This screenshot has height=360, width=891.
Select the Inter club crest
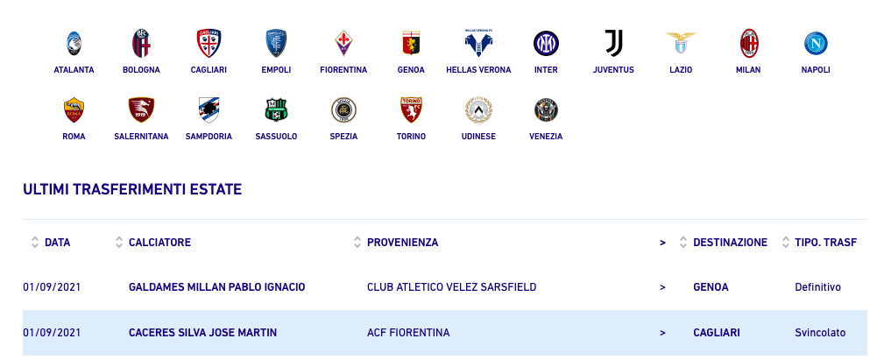click(x=546, y=43)
